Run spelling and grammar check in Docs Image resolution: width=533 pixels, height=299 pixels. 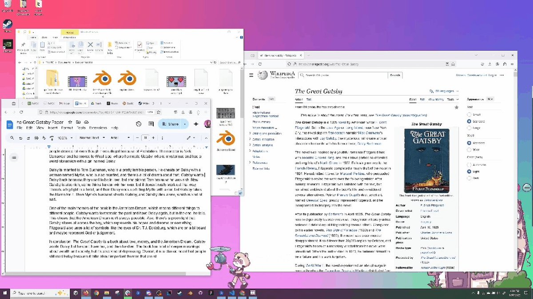44,138
